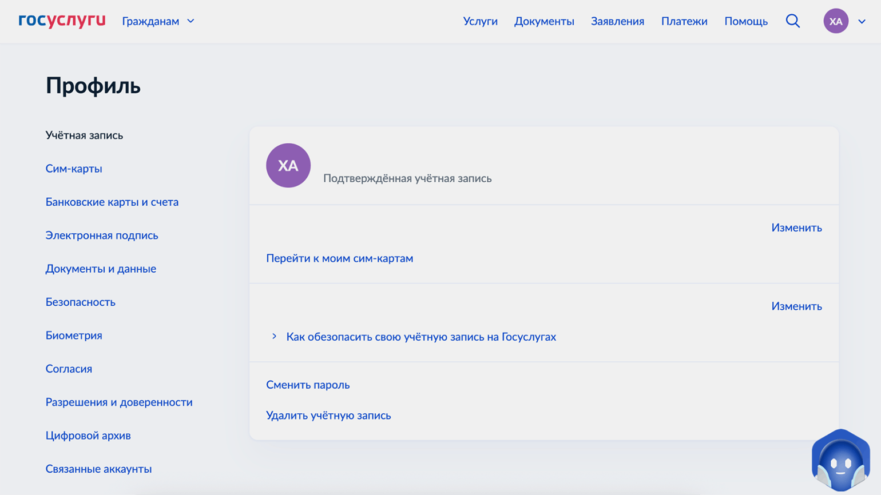Click the XA avatar in header
This screenshot has height=495, width=881.
(835, 21)
